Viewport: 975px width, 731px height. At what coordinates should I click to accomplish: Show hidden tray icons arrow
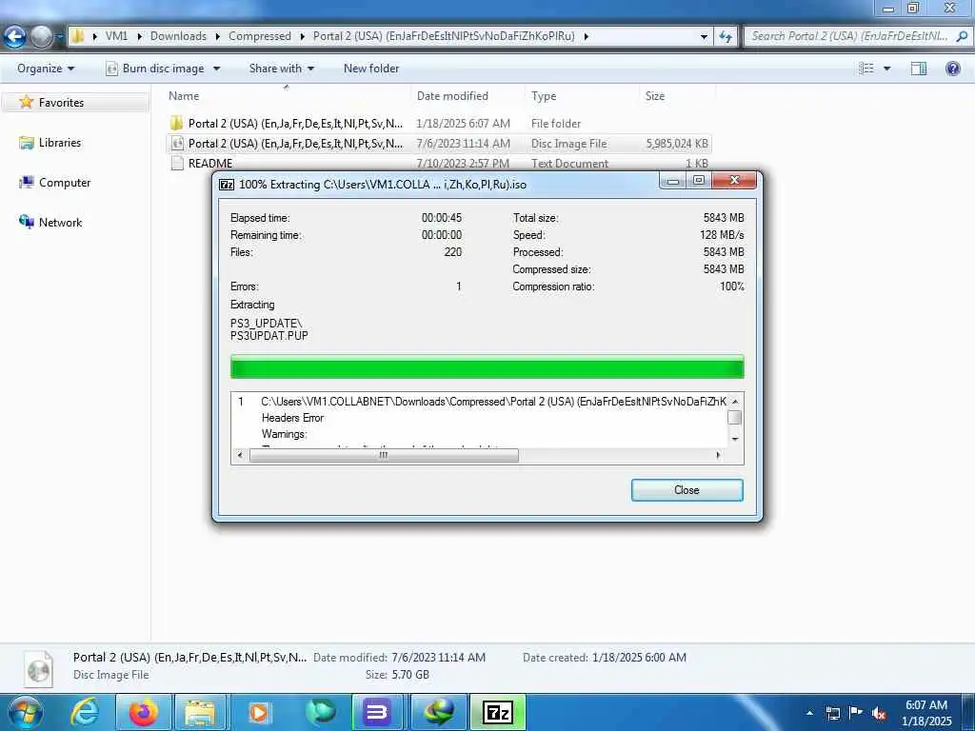tap(809, 713)
